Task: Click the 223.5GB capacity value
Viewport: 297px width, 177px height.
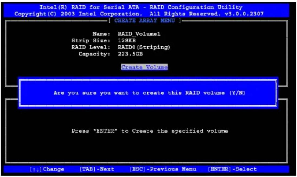Action: pyautogui.click(x=130, y=54)
